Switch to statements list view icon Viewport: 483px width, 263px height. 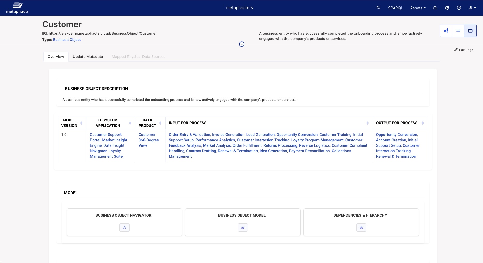(x=458, y=31)
